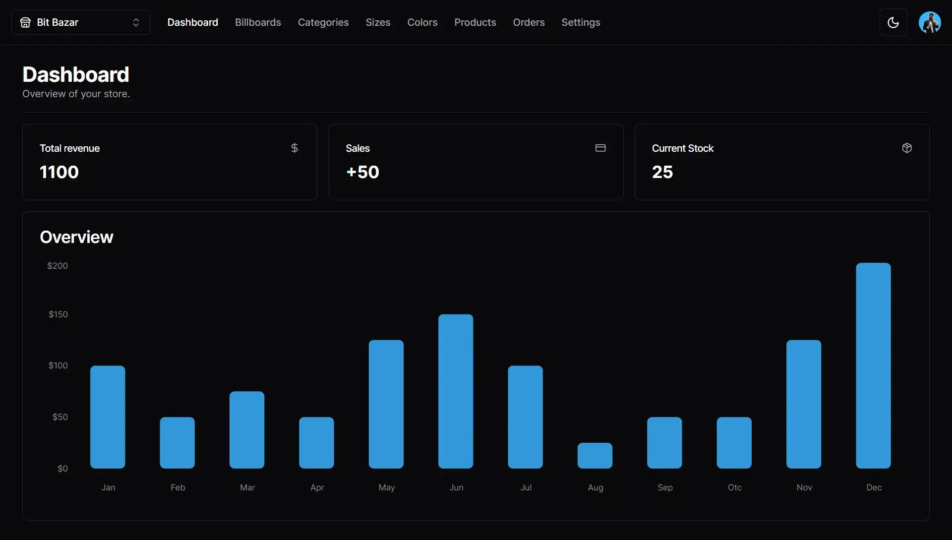952x540 pixels.
Task: Select the active Dashboard nav item
Action: tap(193, 22)
